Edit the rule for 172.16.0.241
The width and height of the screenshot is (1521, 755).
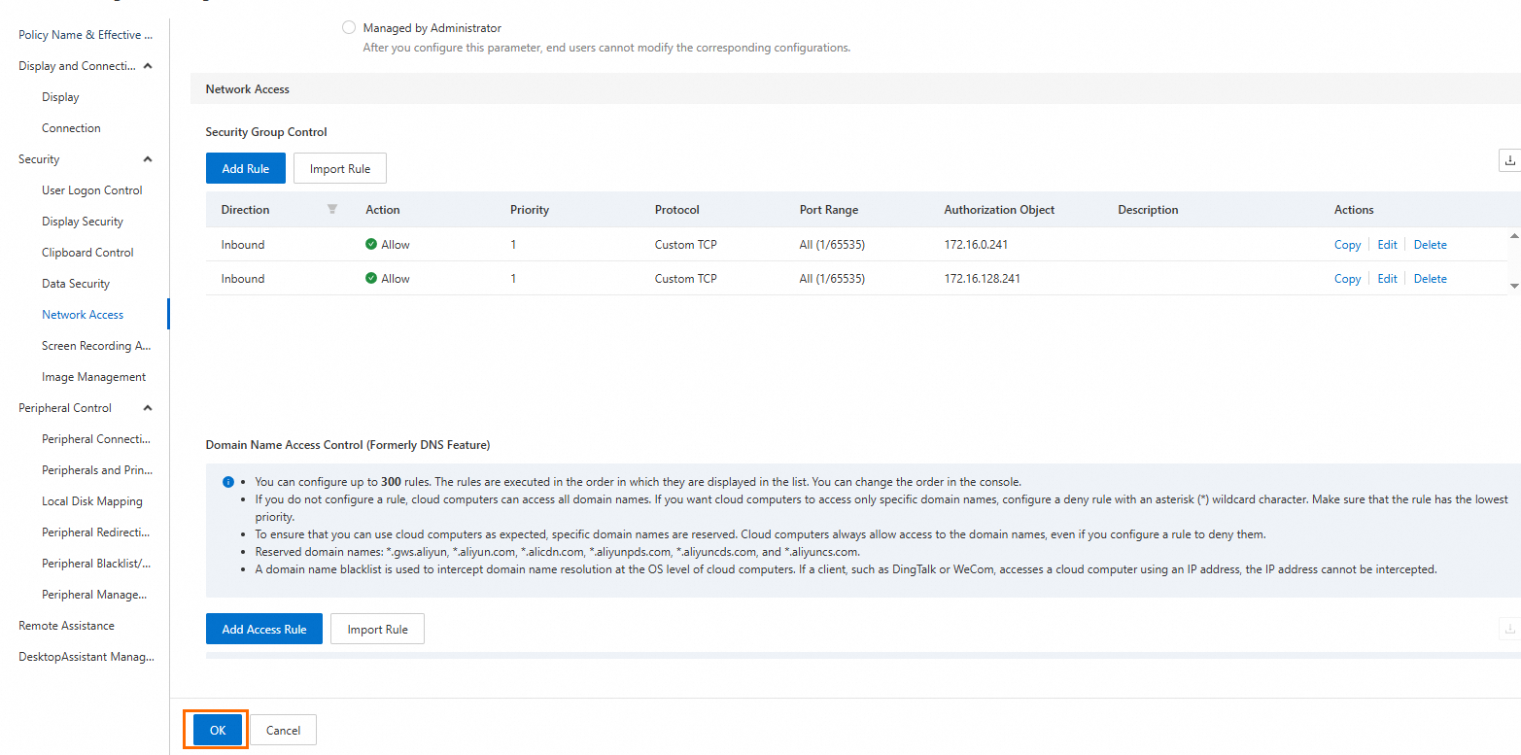pyautogui.click(x=1387, y=245)
